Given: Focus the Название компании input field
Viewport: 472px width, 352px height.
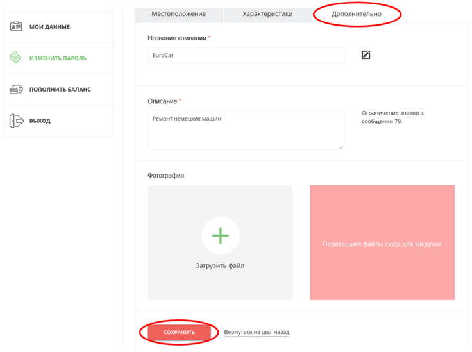Looking at the screenshot, I should coord(246,55).
